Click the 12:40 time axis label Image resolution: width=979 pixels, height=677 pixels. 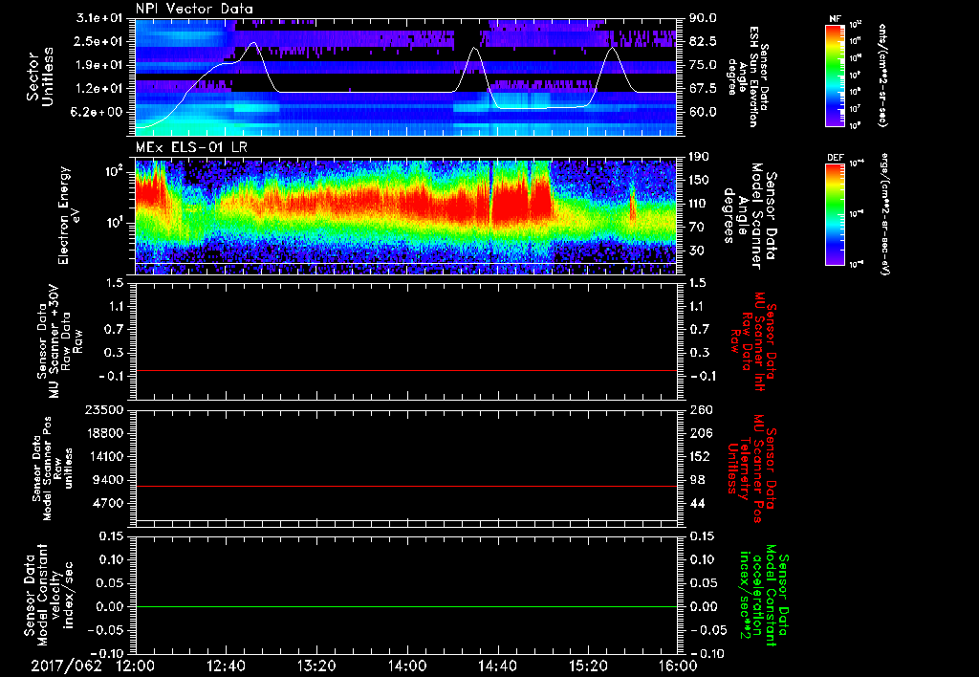pyautogui.click(x=226, y=666)
